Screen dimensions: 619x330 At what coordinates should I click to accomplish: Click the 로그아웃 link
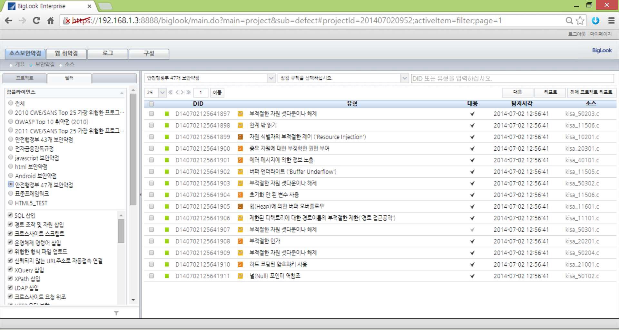tap(577, 34)
